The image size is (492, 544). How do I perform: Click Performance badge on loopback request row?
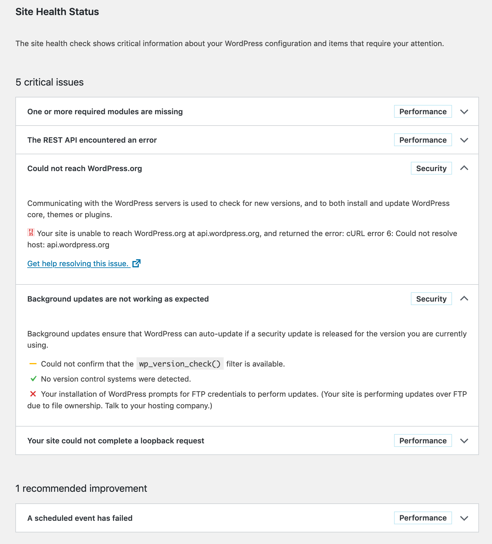click(423, 441)
